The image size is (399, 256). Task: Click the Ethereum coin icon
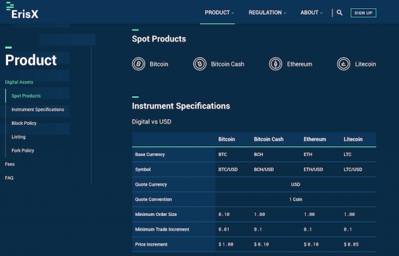[x=276, y=64]
